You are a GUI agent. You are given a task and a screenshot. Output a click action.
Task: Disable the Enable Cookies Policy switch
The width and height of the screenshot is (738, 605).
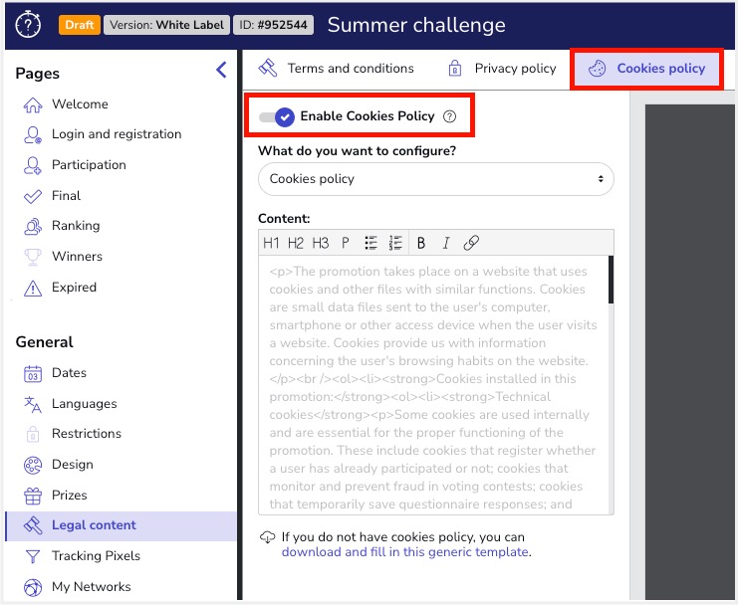(277, 116)
